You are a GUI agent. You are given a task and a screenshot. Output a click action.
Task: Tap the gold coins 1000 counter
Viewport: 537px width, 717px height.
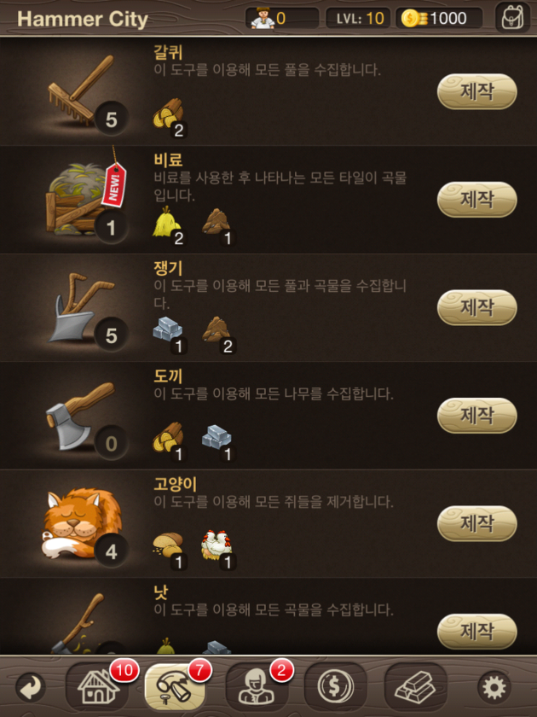coord(439,18)
